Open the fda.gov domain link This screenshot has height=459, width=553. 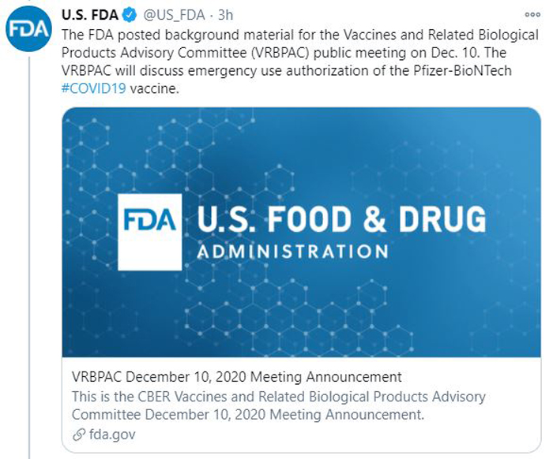point(112,435)
